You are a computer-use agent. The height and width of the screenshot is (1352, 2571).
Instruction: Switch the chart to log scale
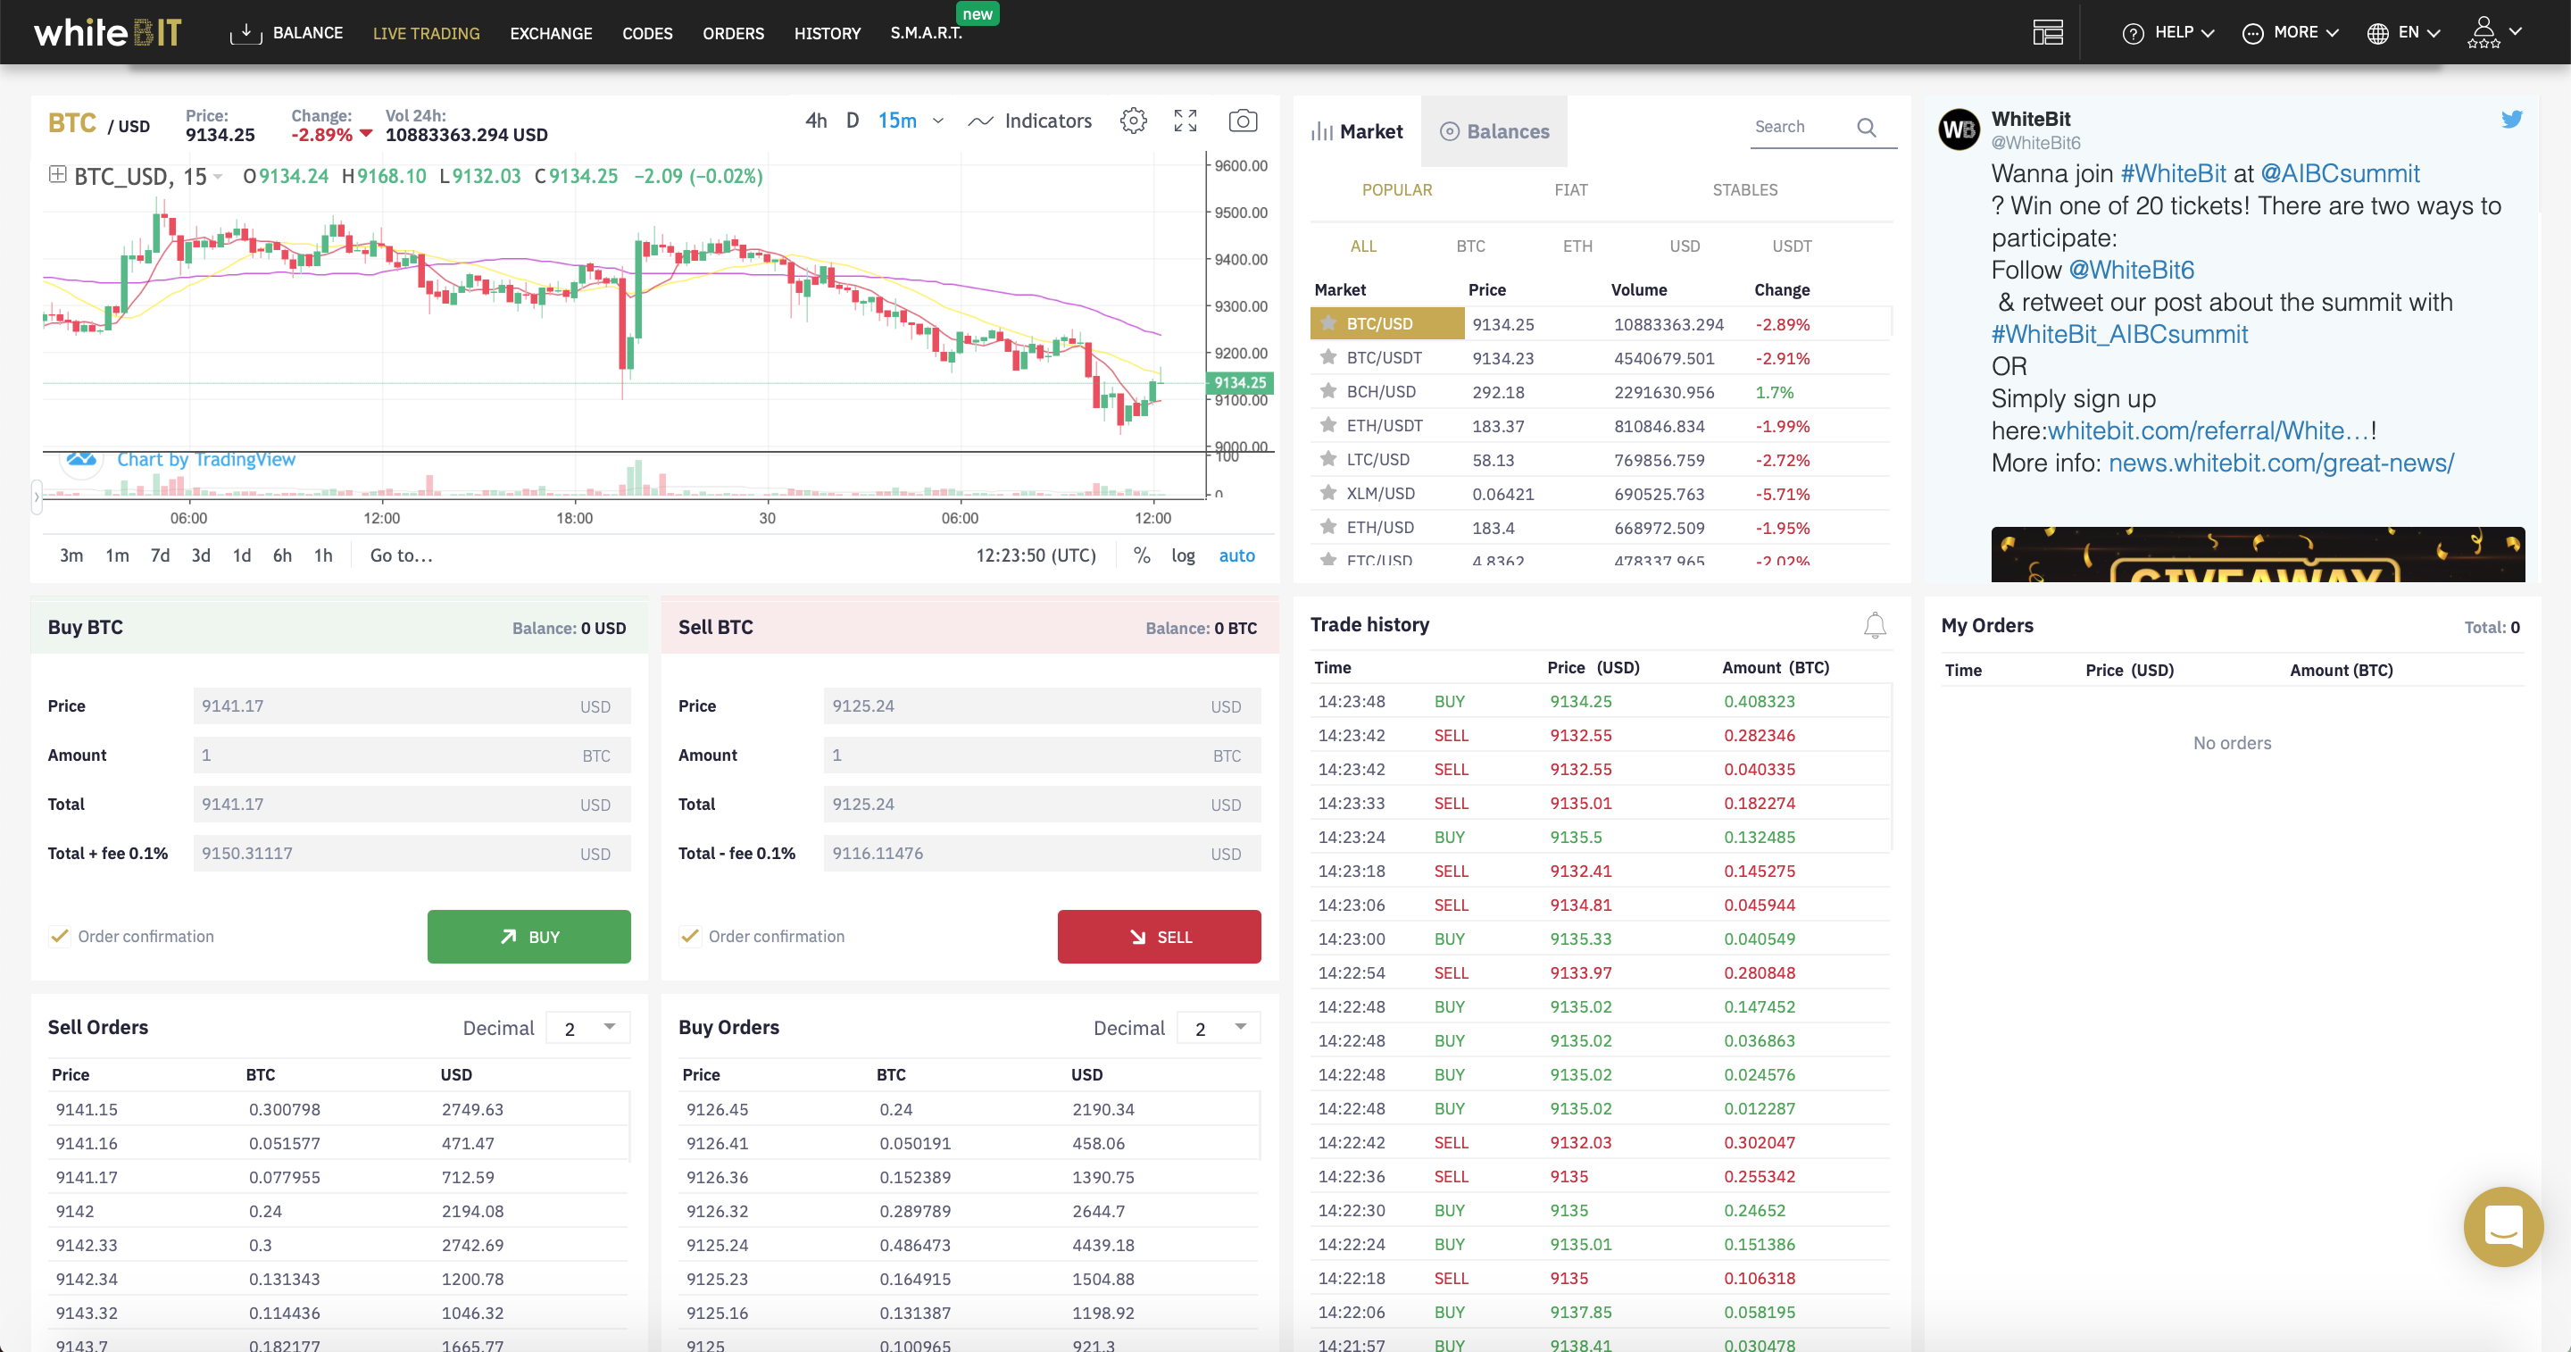pyautogui.click(x=1183, y=555)
